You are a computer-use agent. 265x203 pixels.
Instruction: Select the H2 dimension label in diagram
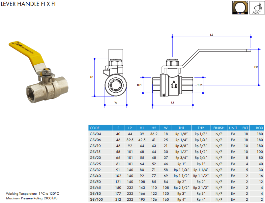256,67
